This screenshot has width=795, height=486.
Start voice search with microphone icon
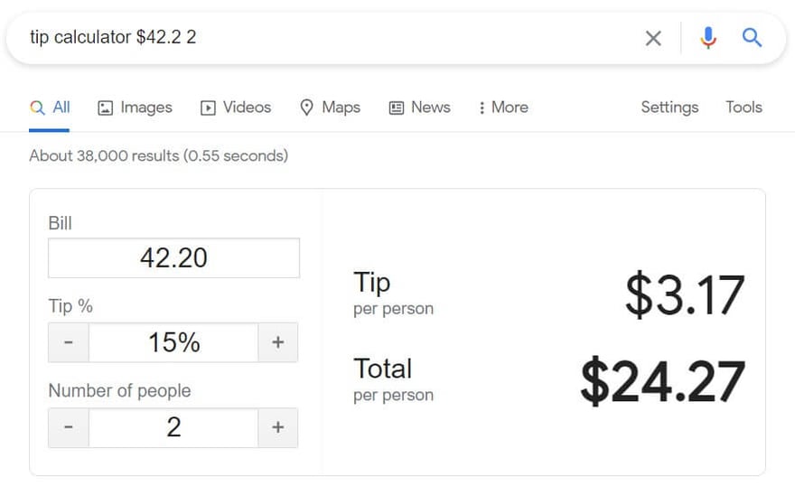[x=708, y=38]
